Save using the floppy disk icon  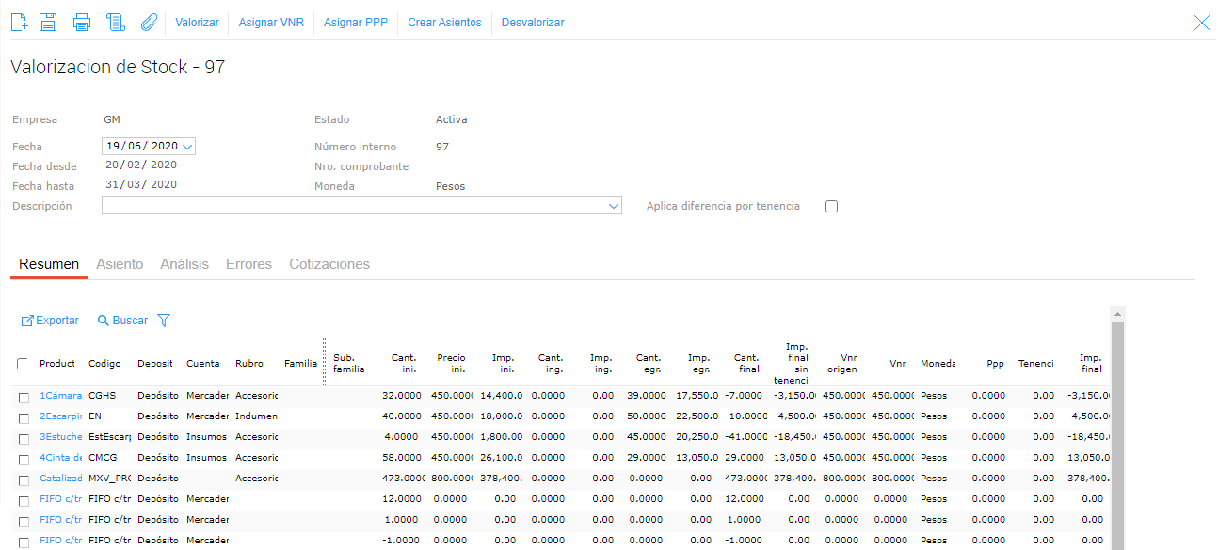[x=48, y=23]
